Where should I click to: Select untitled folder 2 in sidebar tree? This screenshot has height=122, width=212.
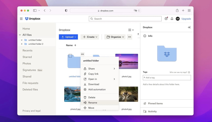36,44
